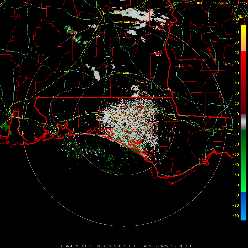Select the "70" velocity scale label
This screenshot has width=248, height=248.
(237, 53)
